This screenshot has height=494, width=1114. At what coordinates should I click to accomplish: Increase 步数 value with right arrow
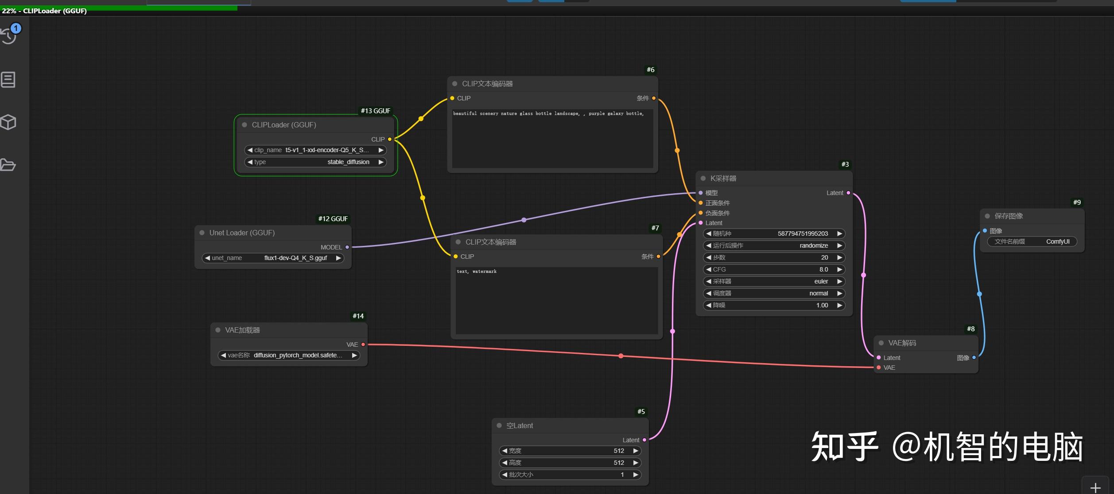[x=839, y=257]
